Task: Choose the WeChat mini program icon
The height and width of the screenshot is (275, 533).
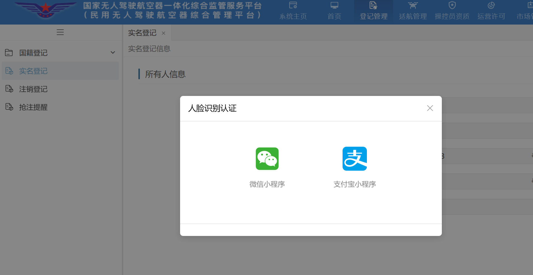Action: click(x=267, y=159)
